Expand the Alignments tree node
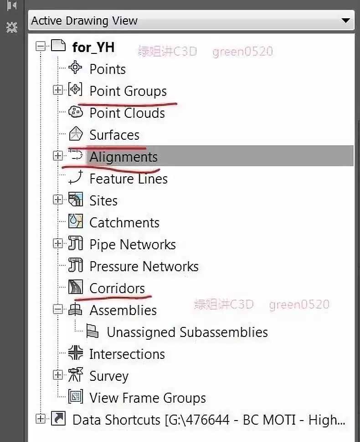The width and height of the screenshot is (360, 442). [x=58, y=156]
